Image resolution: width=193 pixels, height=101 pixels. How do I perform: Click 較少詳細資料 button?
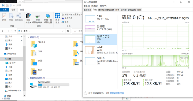click(94, 93)
